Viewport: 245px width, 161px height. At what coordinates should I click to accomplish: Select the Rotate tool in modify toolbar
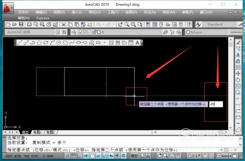pyautogui.click(x=238, y=80)
